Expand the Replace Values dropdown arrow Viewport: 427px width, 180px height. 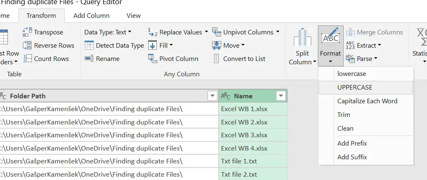pos(206,32)
